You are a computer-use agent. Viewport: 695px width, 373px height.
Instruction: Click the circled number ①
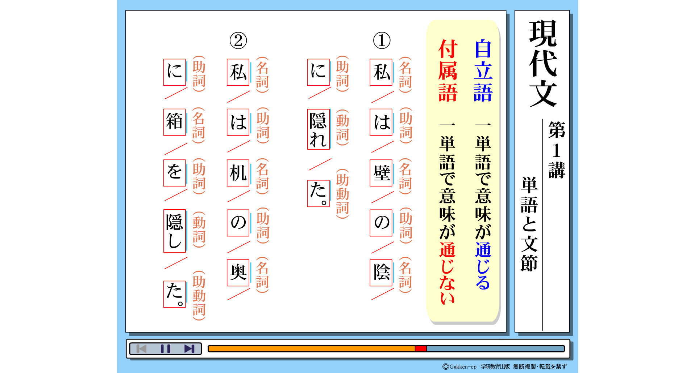click(x=382, y=40)
